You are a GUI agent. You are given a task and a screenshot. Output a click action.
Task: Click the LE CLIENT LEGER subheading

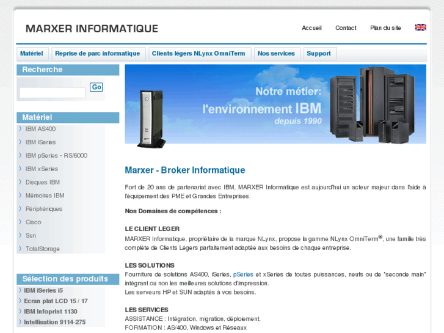point(152,229)
